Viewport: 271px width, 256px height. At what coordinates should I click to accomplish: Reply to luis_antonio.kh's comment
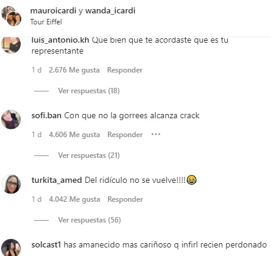click(x=125, y=70)
